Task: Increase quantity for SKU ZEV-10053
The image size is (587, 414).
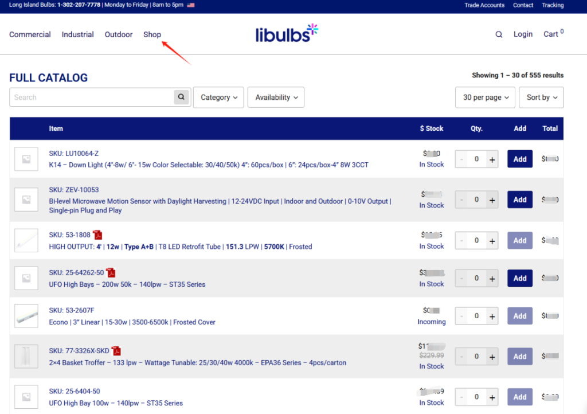Action: coord(492,200)
